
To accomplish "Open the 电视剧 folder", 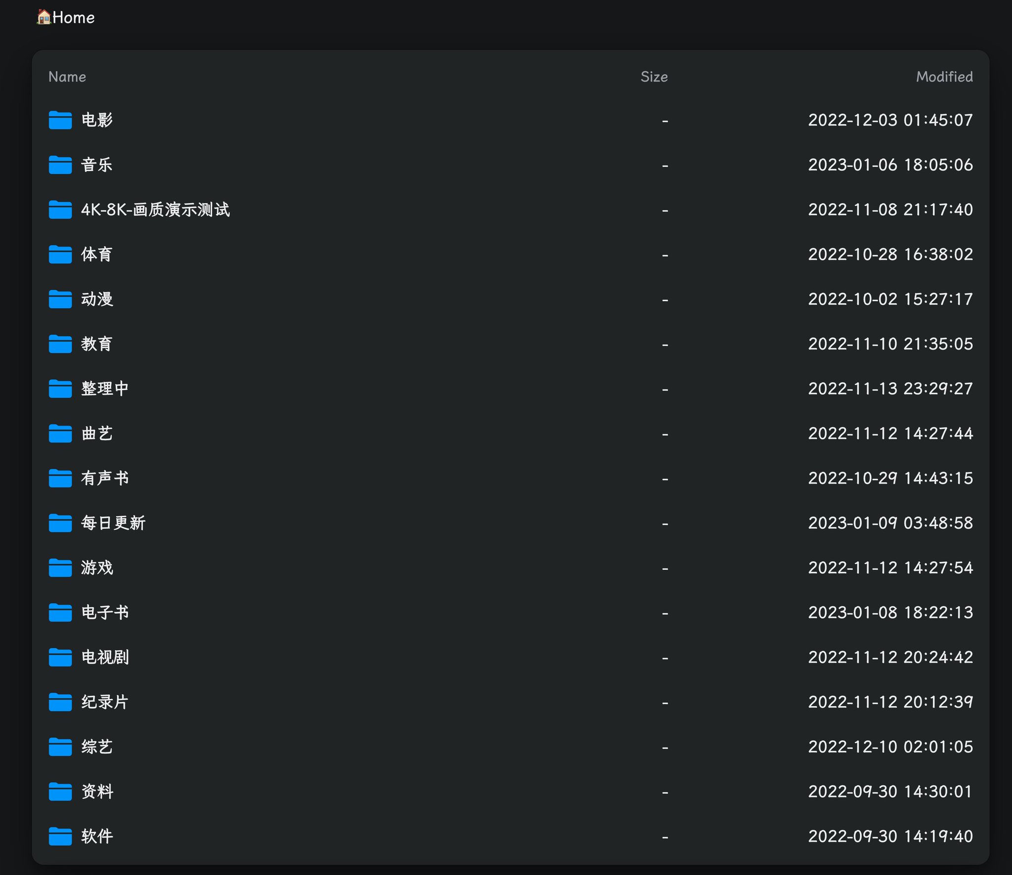I will (x=105, y=657).
